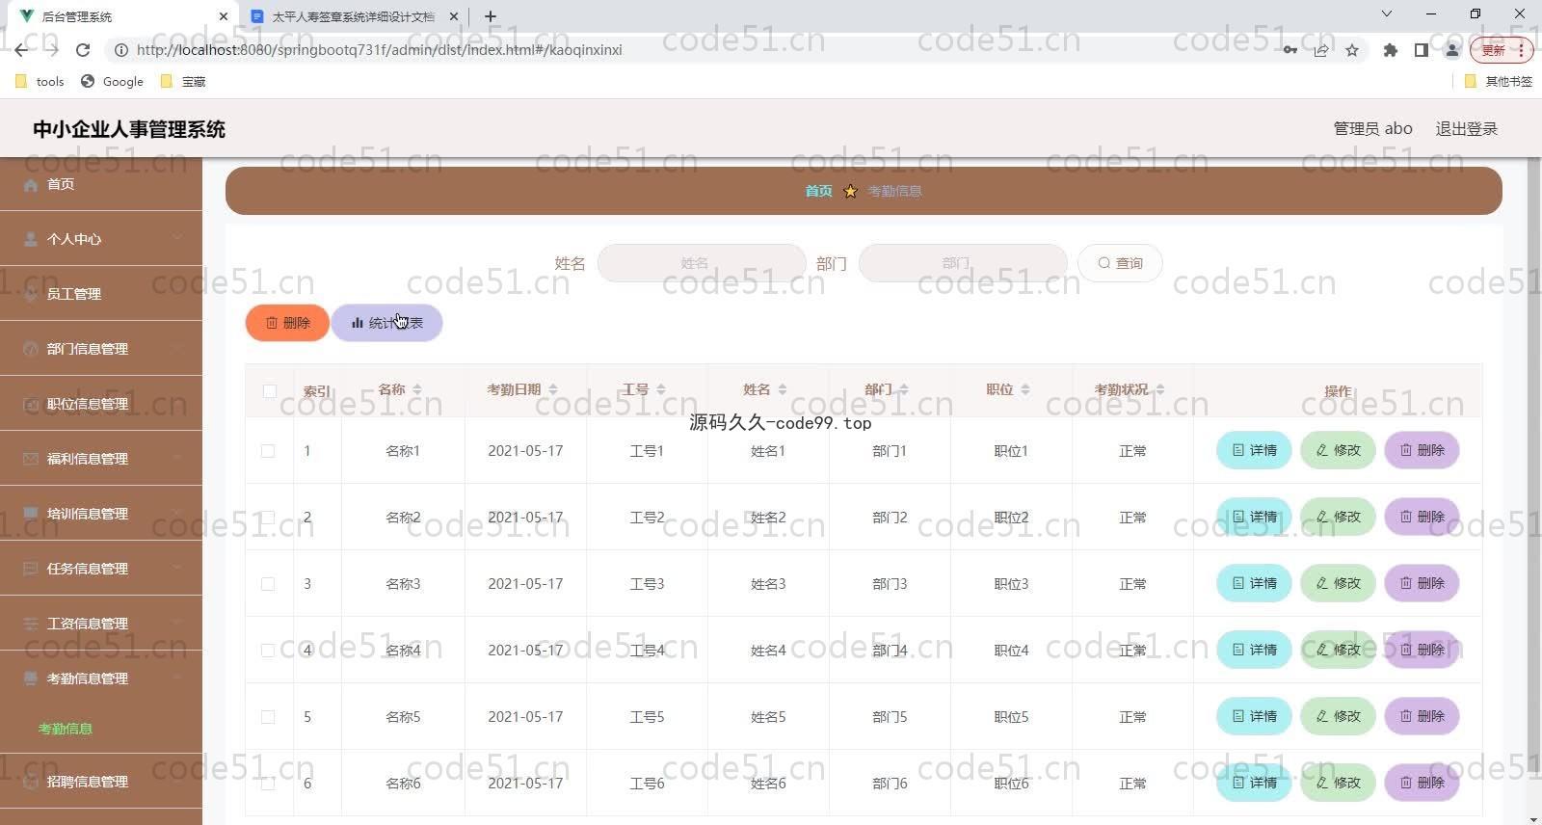Check the checkbox for row 5
Image resolution: width=1542 pixels, height=825 pixels.
tap(268, 717)
